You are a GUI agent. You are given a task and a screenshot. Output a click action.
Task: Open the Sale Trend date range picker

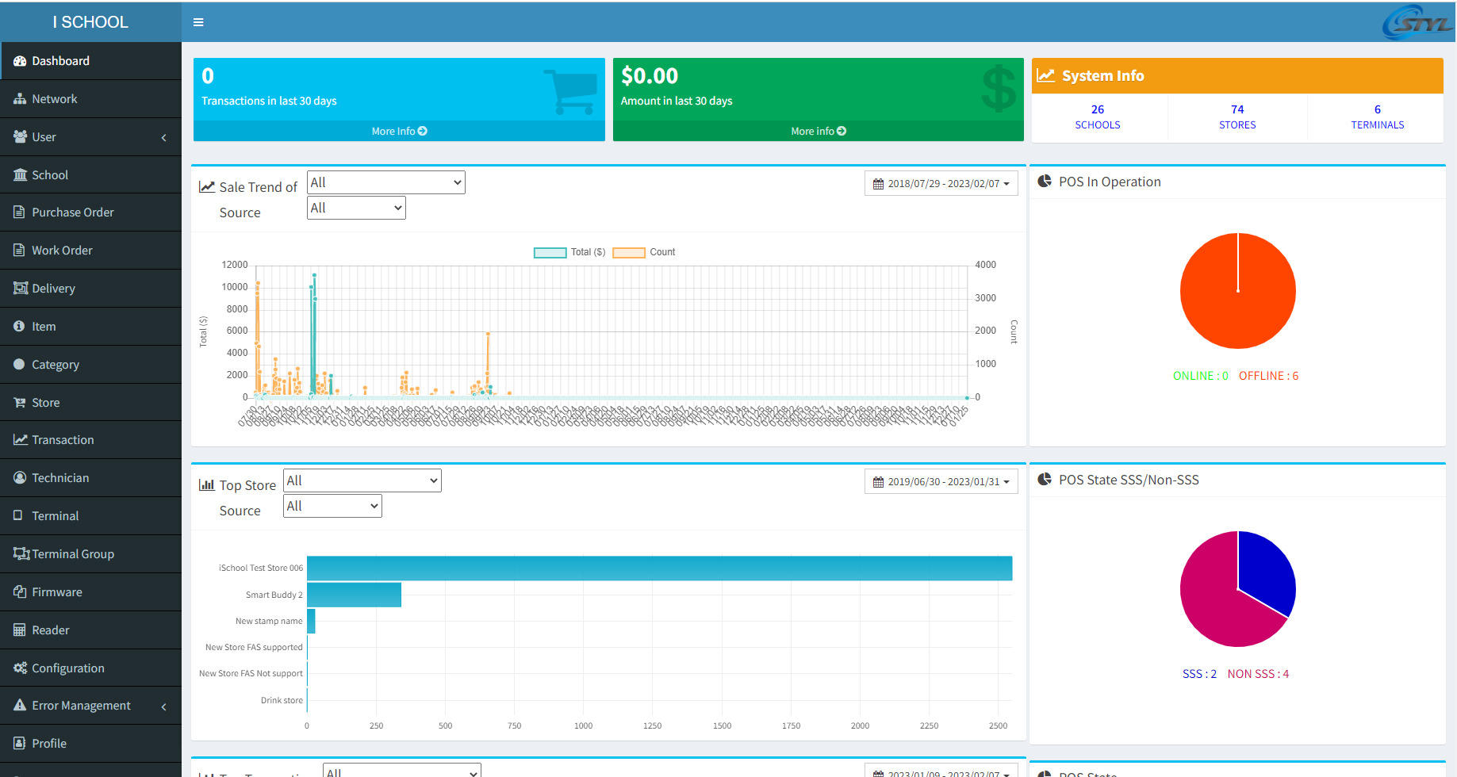click(x=941, y=184)
